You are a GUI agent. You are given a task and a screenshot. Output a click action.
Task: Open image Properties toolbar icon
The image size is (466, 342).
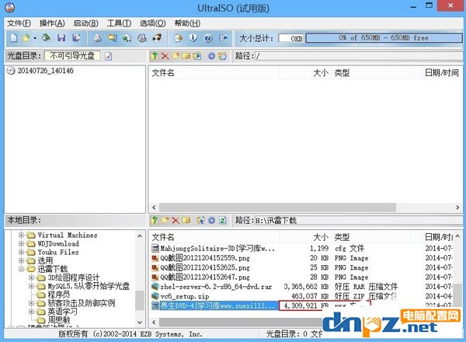(x=179, y=38)
